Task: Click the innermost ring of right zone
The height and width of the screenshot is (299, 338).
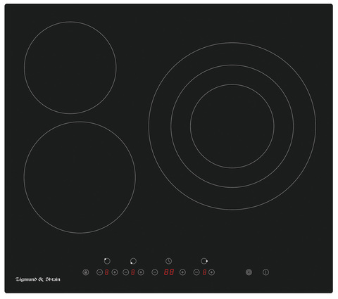Action: coord(232,126)
